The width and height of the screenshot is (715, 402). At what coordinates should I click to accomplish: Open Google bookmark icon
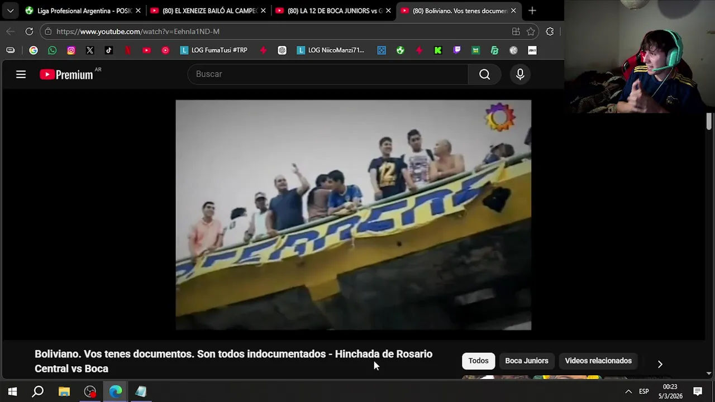[34, 50]
